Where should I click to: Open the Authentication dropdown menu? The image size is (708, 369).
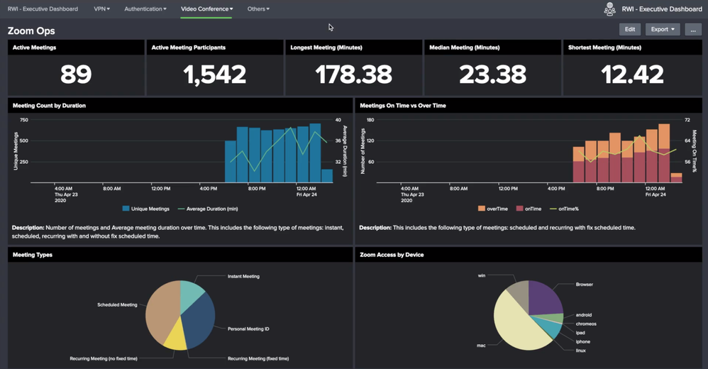[x=145, y=9]
